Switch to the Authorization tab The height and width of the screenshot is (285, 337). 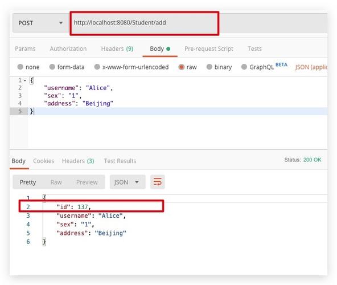68,48
